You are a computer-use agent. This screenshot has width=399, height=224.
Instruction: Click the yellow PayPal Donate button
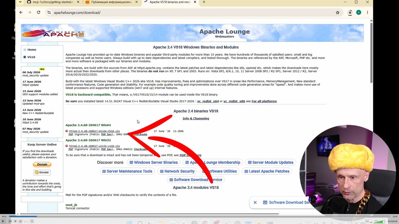click(42, 164)
